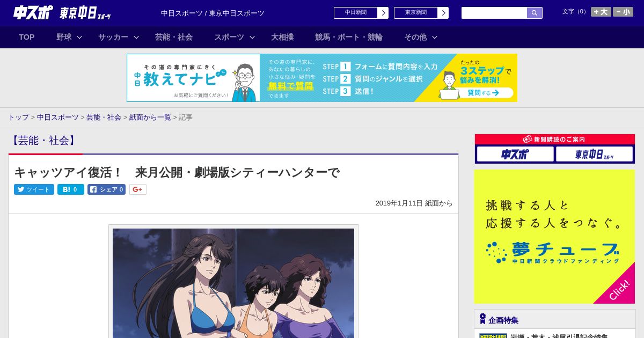Image resolution: width=644 pixels, height=338 pixels.
Task: Increase text size with the 大 button
Action: tap(601, 12)
